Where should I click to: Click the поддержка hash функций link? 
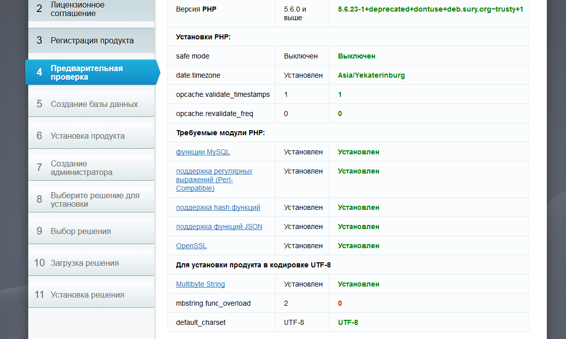point(218,207)
